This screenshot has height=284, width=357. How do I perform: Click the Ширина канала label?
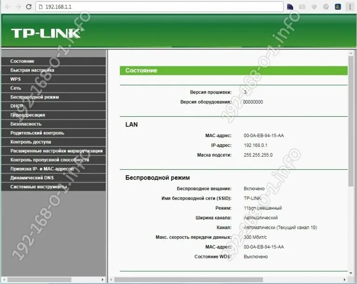[x=213, y=218]
